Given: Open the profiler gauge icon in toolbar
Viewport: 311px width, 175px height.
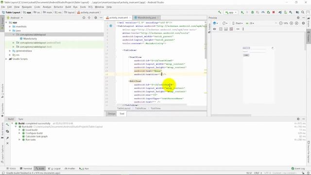Looking at the screenshot, I should [x=263, y=12].
